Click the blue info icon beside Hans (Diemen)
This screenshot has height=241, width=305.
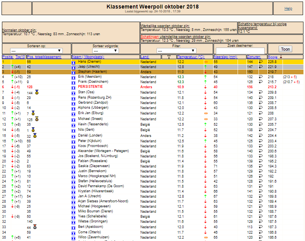pos(73,63)
